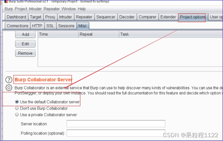This screenshot has height=141, width=223.
Task: Select Use the default Collaborator server
Action: click(17, 102)
